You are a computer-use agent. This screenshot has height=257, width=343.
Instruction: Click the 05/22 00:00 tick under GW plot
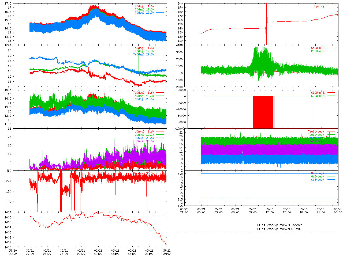[338, 211]
